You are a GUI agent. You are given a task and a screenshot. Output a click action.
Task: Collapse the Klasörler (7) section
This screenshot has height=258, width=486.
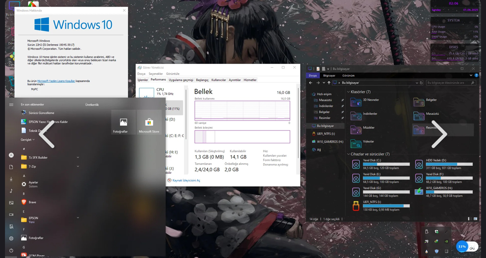349,92
